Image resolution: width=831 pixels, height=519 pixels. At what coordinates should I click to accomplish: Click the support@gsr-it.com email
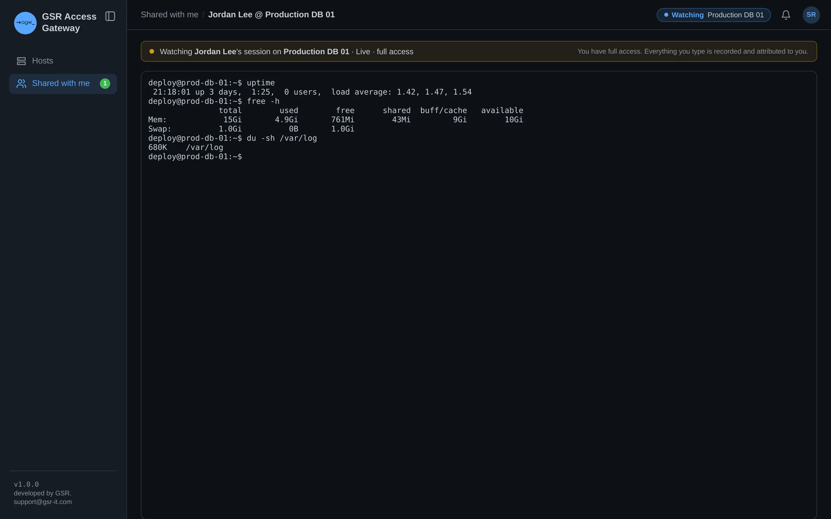[x=43, y=502]
